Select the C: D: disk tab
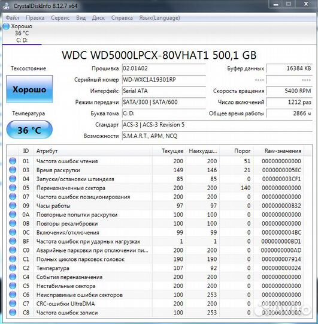This screenshot has width=318, height=324. (x=22, y=33)
